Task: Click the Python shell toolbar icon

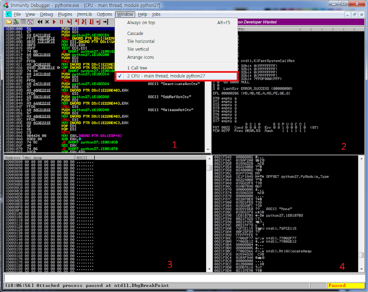Action: (x=16, y=22)
